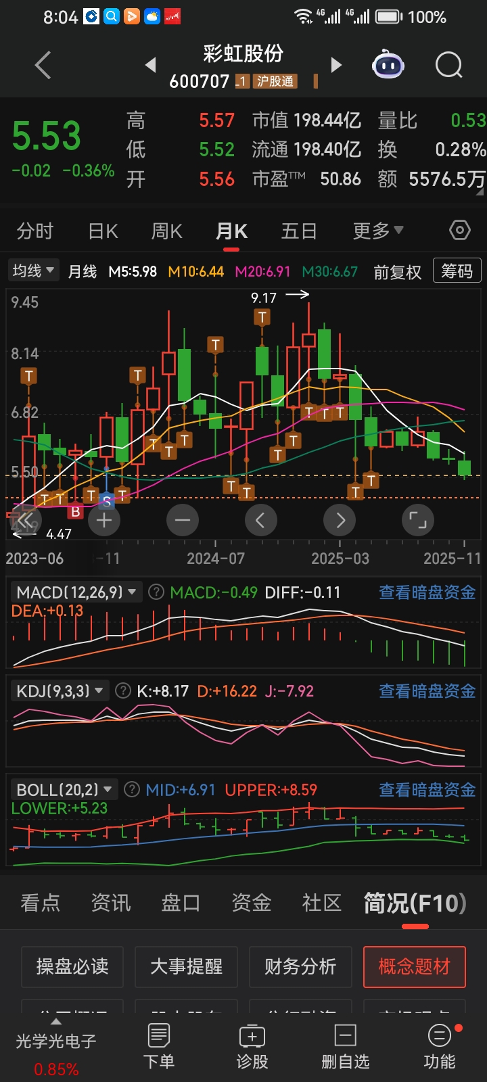This screenshot has width=487, height=1082.
Task: Open the 看点 tab
Action: coord(40,903)
